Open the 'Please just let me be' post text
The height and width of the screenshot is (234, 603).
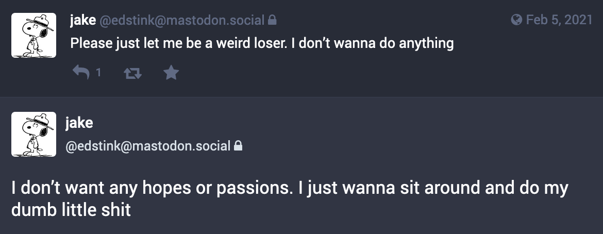tap(262, 43)
